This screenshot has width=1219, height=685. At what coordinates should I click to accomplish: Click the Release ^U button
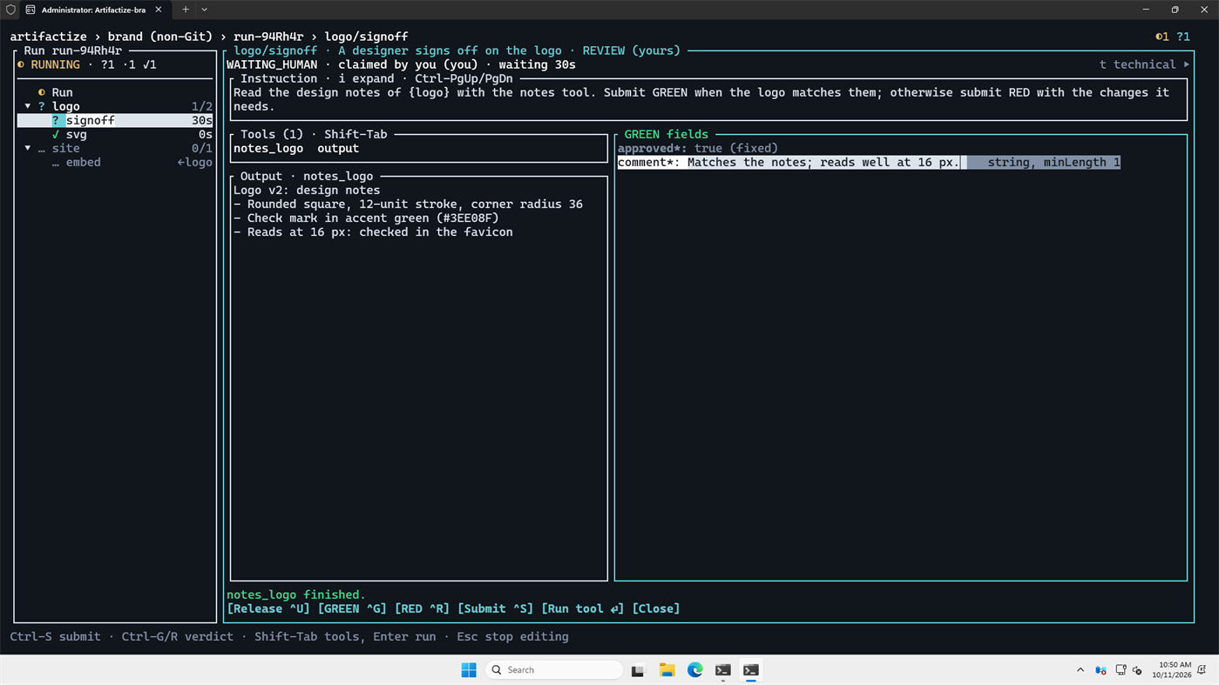pos(268,608)
